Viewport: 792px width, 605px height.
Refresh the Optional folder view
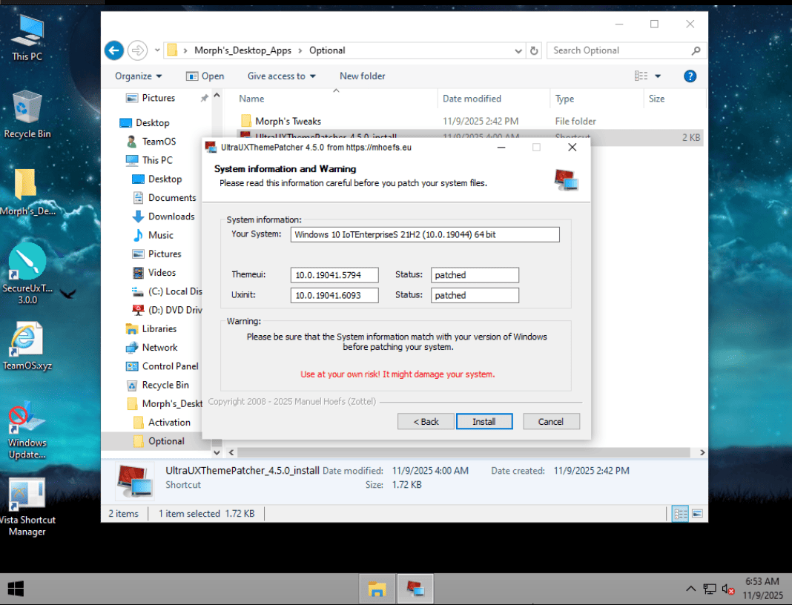(x=534, y=50)
